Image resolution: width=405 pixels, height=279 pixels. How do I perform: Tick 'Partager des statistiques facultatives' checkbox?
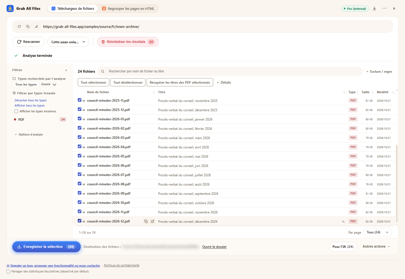tap(8, 272)
